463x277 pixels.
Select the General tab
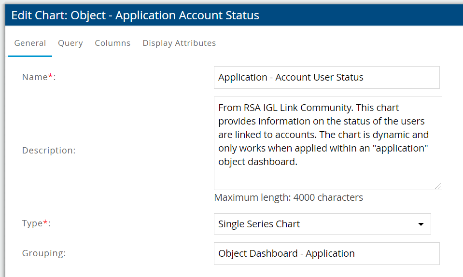pos(30,43)
